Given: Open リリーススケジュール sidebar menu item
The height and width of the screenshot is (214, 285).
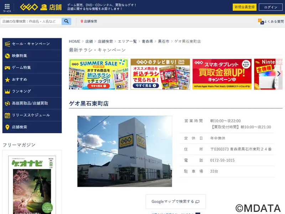Looking at the screenshot, I should tap(32, 115).
